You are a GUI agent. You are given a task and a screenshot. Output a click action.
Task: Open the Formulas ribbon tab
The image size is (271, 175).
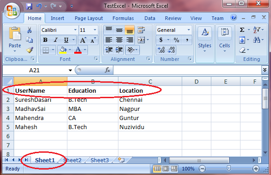123,18
